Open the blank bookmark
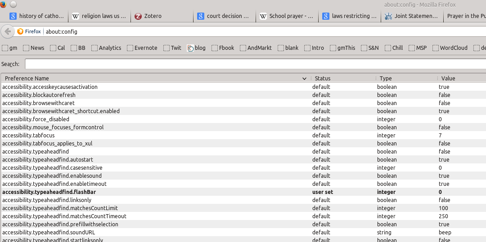Screen dimensions: 486x242 point(288,48)
